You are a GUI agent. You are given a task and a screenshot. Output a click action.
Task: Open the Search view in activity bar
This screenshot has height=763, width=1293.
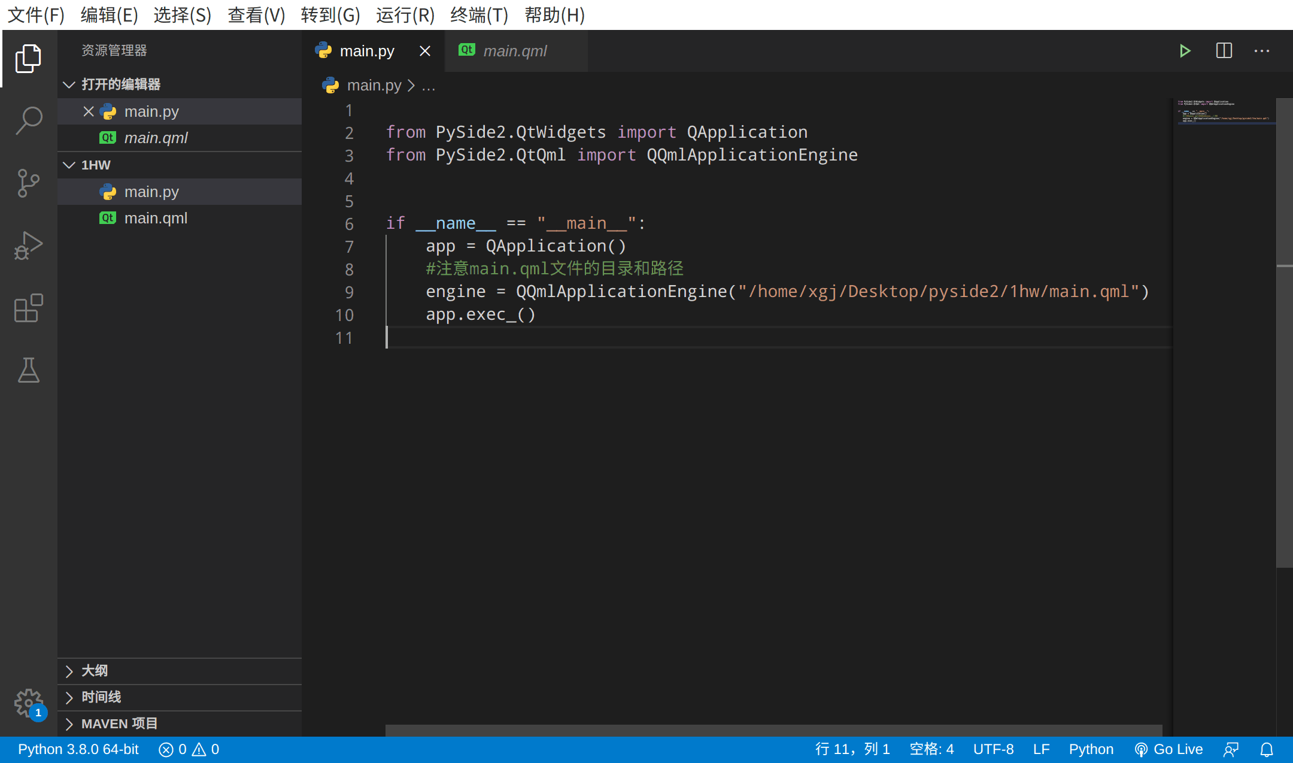[x=28, y=120]
